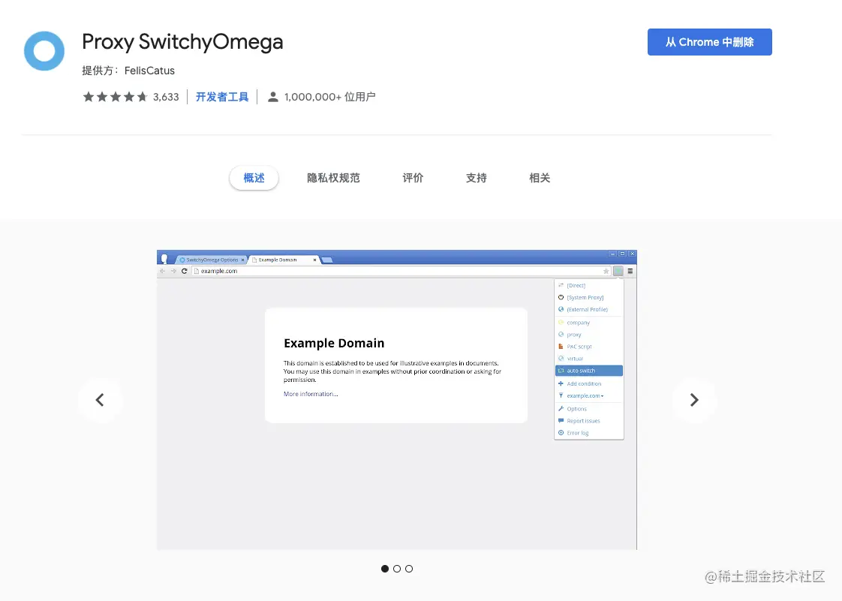Click the Proxy SwitchyOmega title

click(182, 42)
